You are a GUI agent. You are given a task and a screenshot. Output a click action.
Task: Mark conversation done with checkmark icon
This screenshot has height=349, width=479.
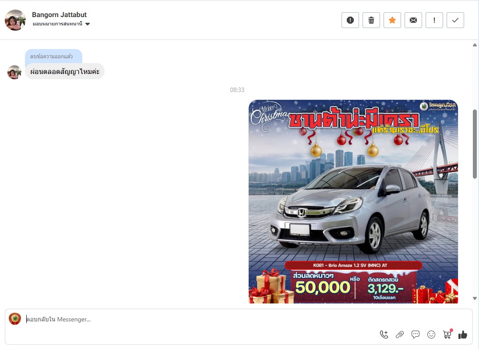point(455,20)
